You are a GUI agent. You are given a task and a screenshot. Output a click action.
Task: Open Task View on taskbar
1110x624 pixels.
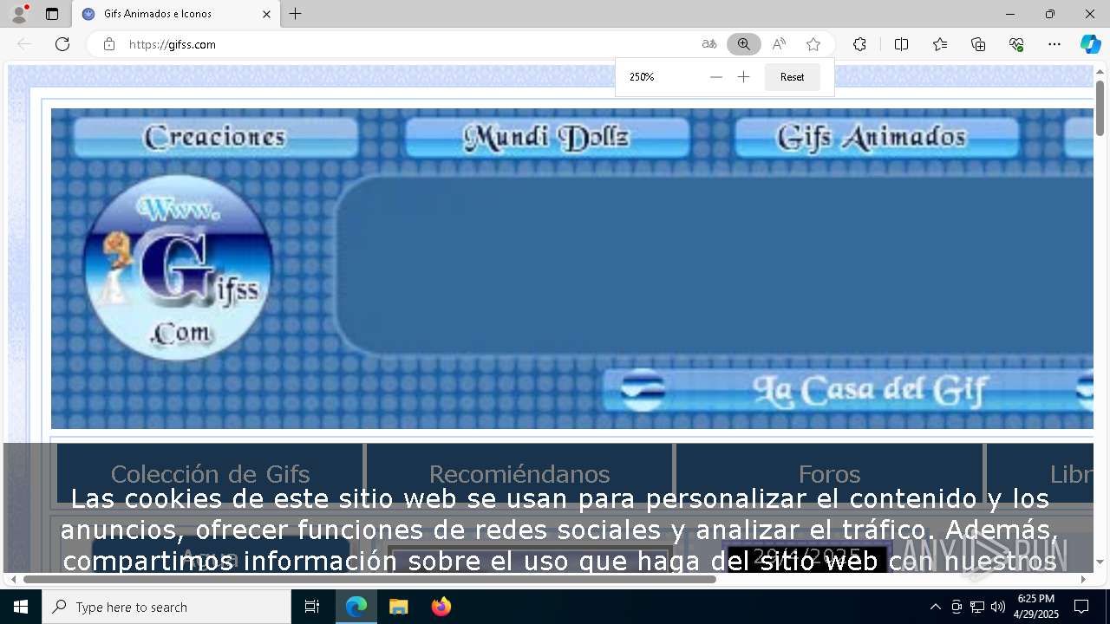pyautogui.click(x=312, y=607)
